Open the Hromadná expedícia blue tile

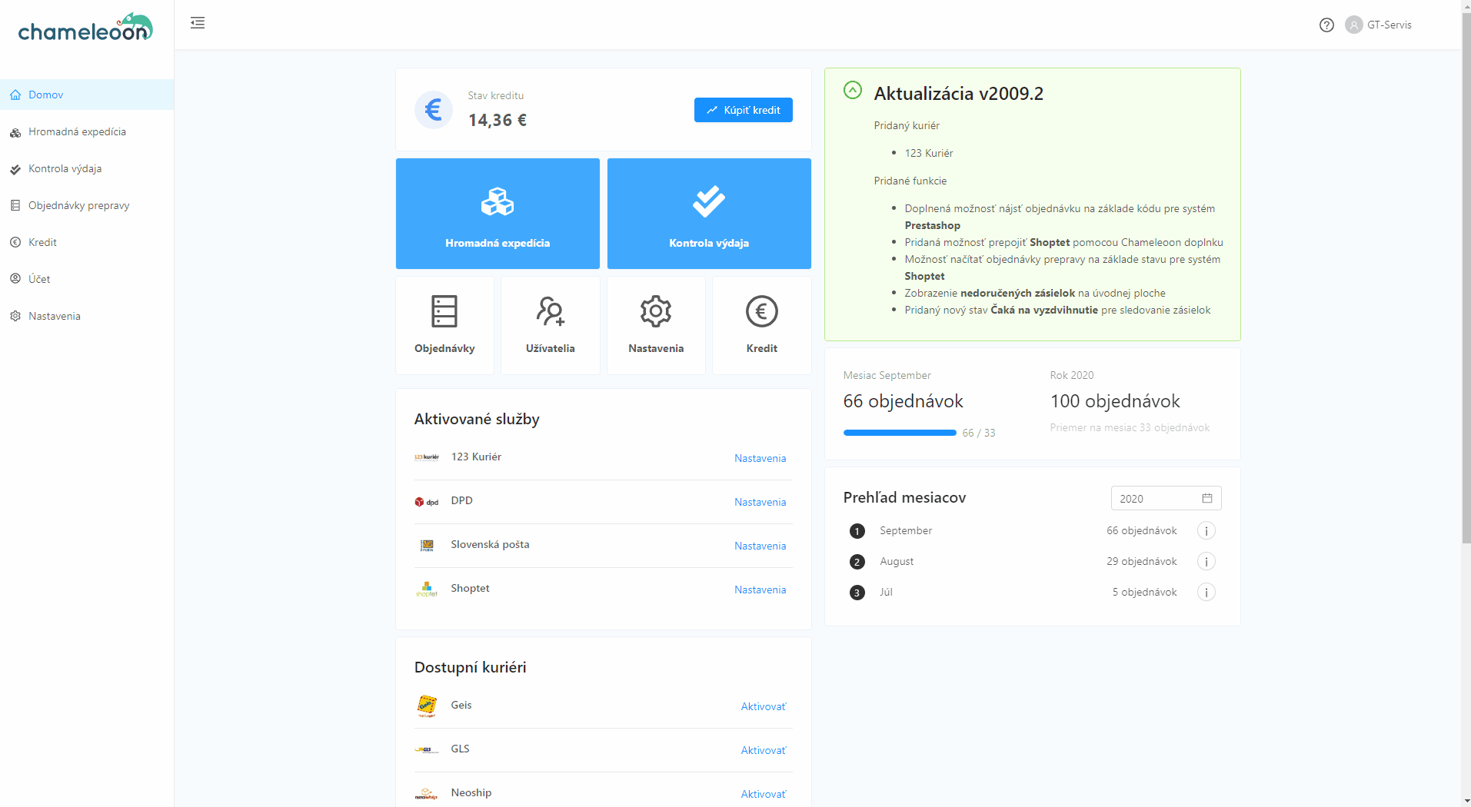click(498, 214)
